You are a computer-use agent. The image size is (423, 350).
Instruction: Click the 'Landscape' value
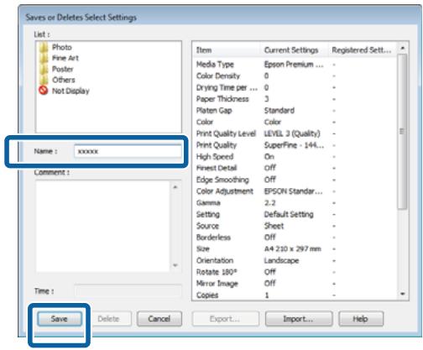point(281,260)
